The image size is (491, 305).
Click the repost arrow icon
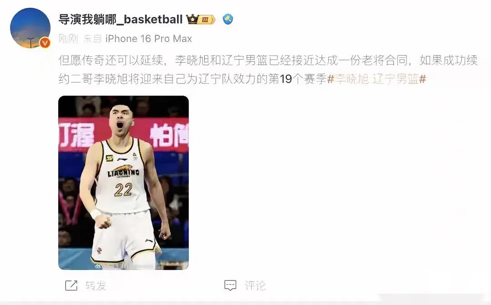[x=71, y=285]
